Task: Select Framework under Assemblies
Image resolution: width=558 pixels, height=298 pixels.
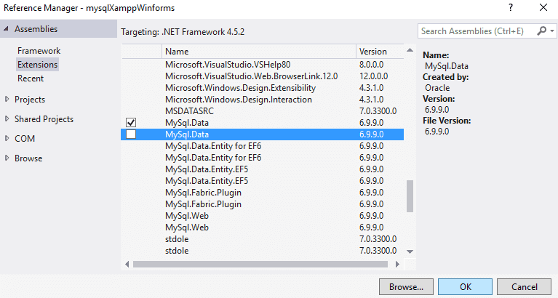Action: pyautogui.click(x=39, y=50)
